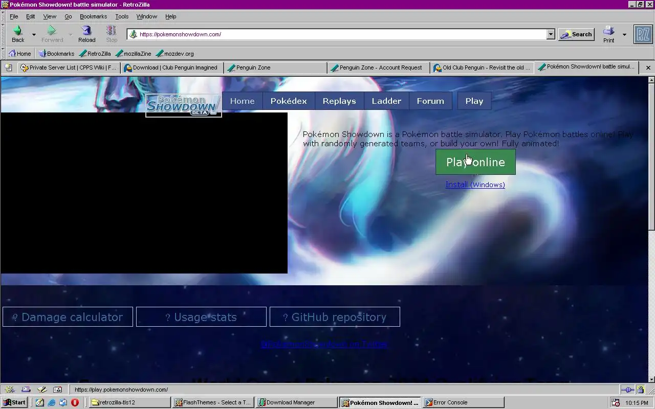Open the Go menu

[x=68, y=16]
